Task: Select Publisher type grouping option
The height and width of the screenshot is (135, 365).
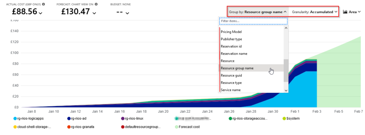Action: click(251, 39)
